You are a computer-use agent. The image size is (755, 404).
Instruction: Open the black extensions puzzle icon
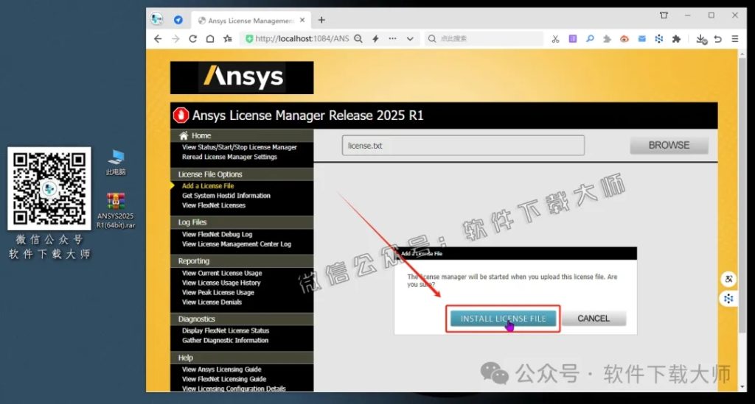677,39
